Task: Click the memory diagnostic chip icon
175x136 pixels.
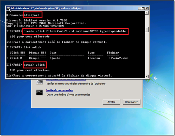Action: point(40,82)
